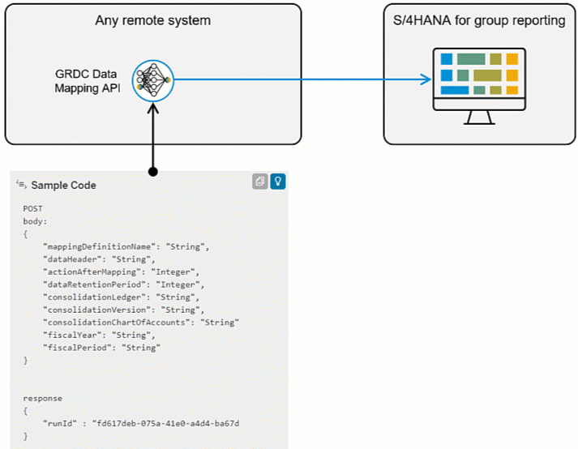Click the "actionAfterMapping" code line
This screenshot has height=449, width=578.
click(122, 272)
